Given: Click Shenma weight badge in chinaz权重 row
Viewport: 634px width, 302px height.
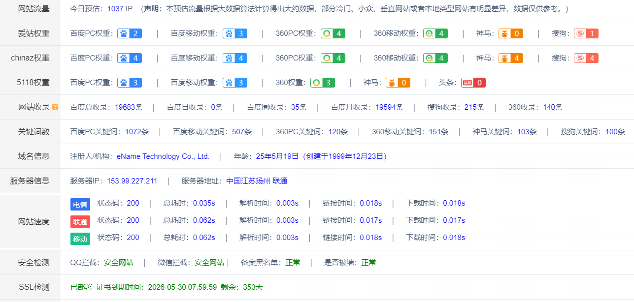Looking at the screenshot, I should 511,58.
